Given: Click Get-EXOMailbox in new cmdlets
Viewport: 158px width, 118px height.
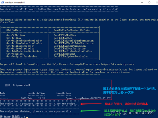Looking at the screenshot, I should [63, 38].
